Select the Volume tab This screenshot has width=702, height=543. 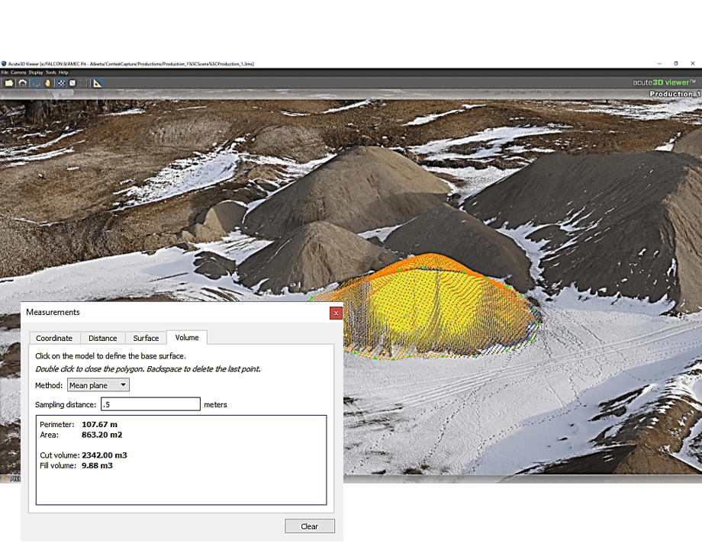pyautogui.click(x=186, y=337)
